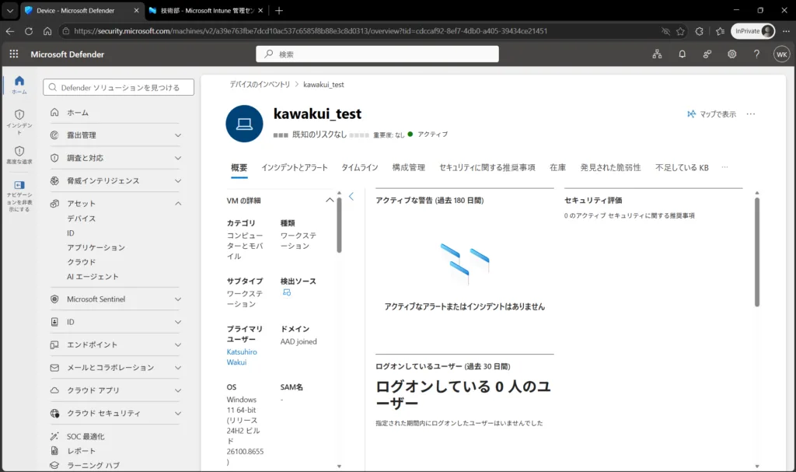Screen dimensions: 796x472
Task: Click the main content scrollbar thumb
Action: [757, 252]
